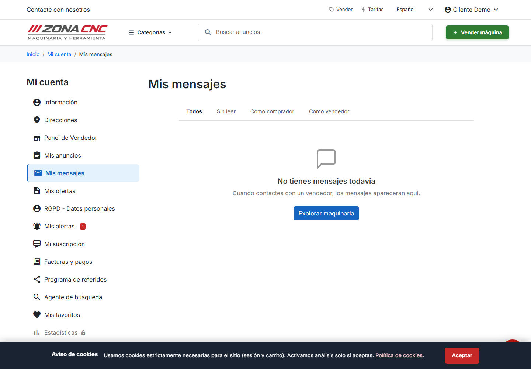Click the red alert badge next to Mis alertas
The image size is (531, 369).
83,226
